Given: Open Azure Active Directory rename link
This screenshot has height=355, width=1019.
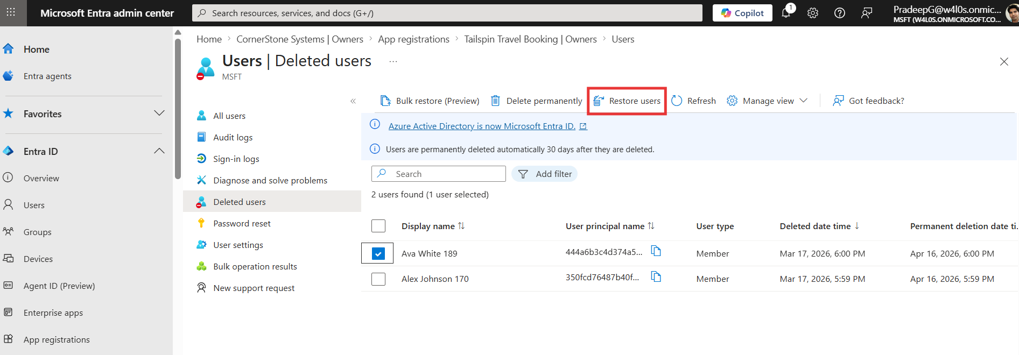Looking at the screenshot, I should click(x=482, y=126).
